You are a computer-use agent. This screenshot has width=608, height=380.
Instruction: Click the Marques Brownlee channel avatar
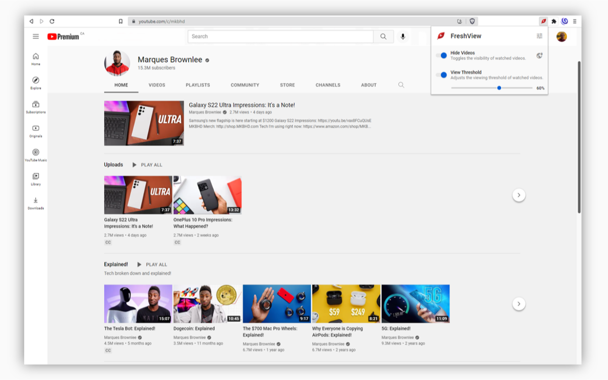tap(117, 63)
